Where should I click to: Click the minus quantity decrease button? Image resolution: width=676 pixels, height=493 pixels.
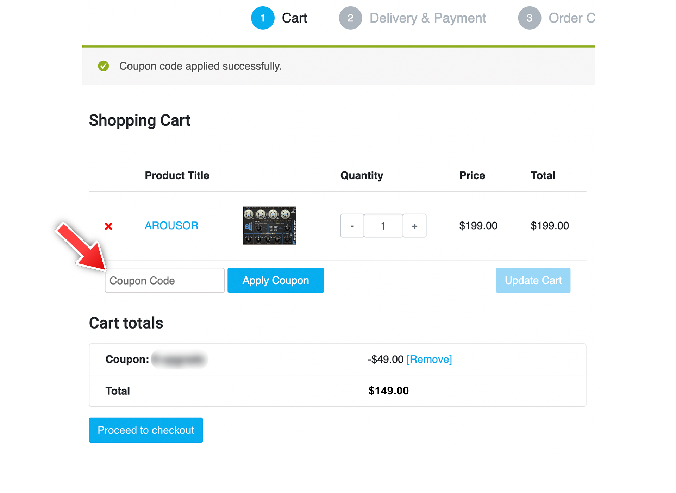(352, 226)
